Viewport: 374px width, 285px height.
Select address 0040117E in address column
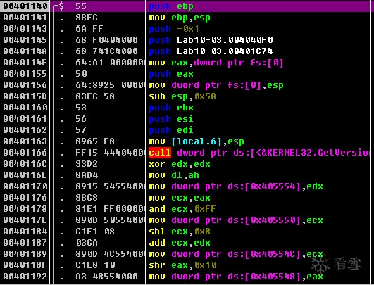[25, 220]
